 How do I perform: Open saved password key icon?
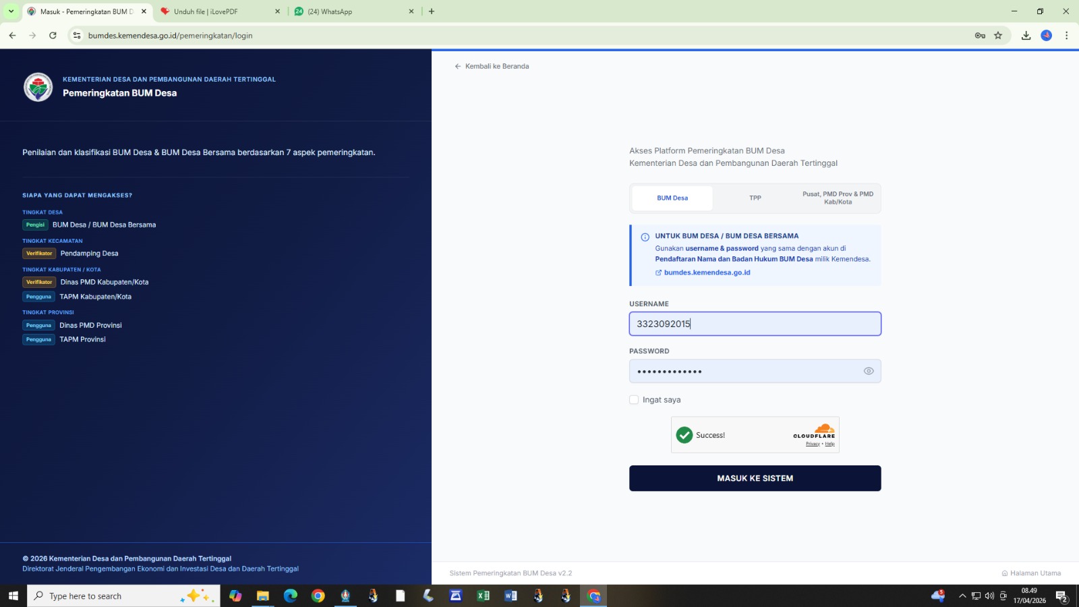point(980,36)
